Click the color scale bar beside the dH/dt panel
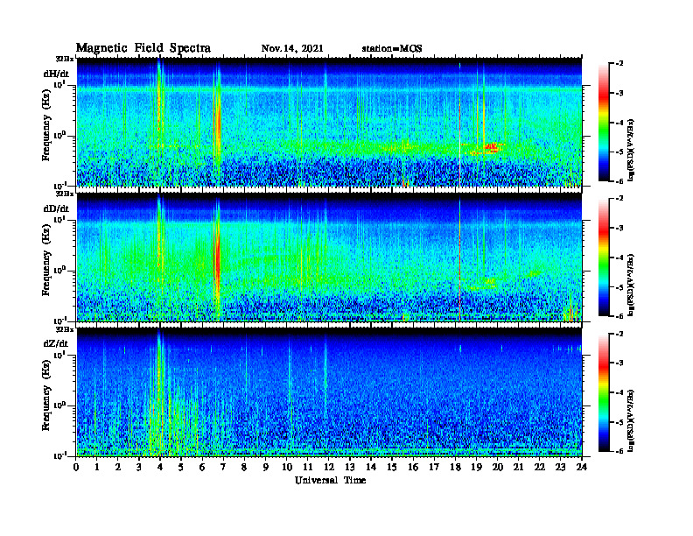The height and width of the screenshot is (536, 693). pyautogui.click(x=604, y=122)
